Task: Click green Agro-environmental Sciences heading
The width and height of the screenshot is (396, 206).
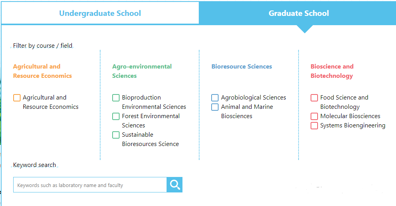Action: (x=142, y=71)
